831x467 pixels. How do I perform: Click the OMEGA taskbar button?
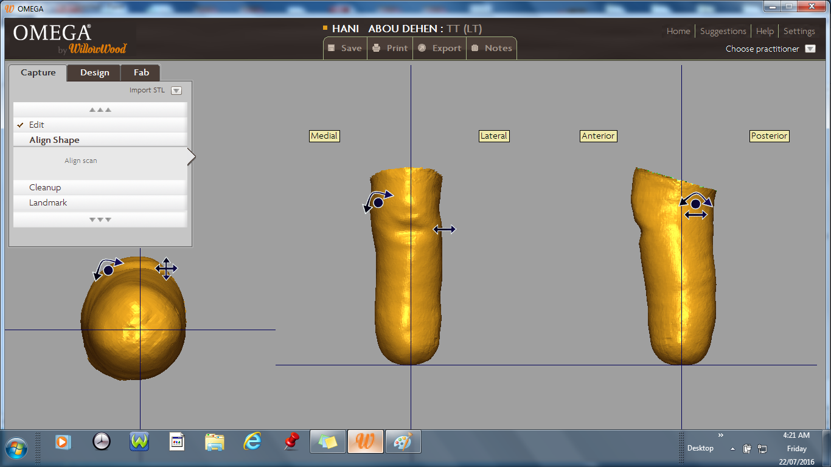point(366,442)
